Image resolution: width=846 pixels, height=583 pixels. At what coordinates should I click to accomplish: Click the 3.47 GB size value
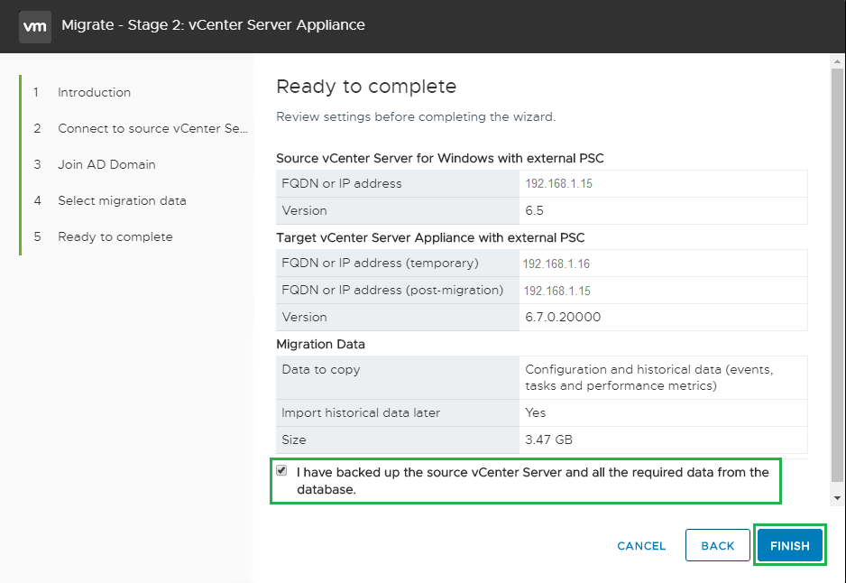pyautogui.click(x=548, y=440)
